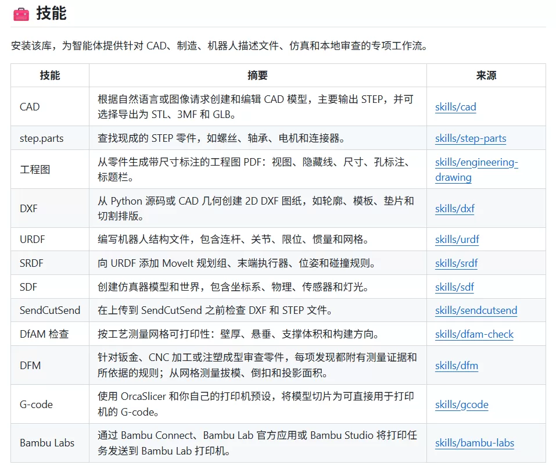Click the summary starting 编写机器人结构文件
The width and height of the screenshot is (556, 472).
[x=233, y=239]
